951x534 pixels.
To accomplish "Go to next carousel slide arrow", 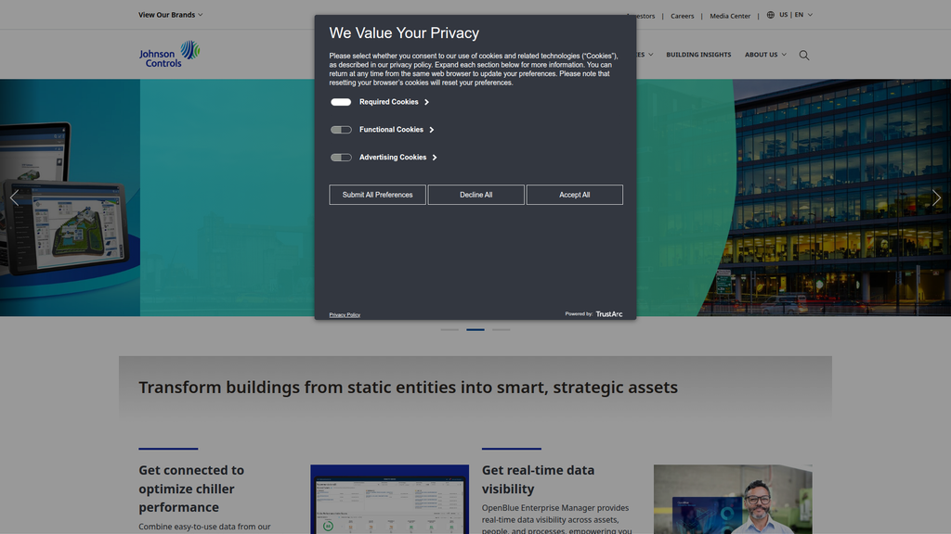I will tap(936, 197).
